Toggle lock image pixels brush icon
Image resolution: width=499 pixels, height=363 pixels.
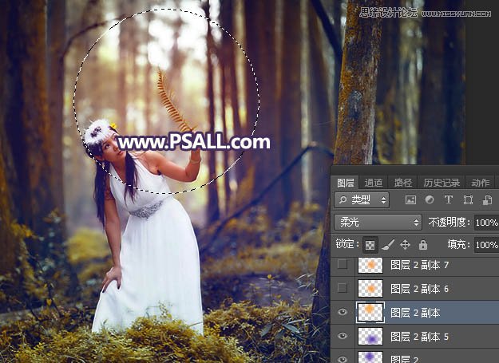(388, 245)
